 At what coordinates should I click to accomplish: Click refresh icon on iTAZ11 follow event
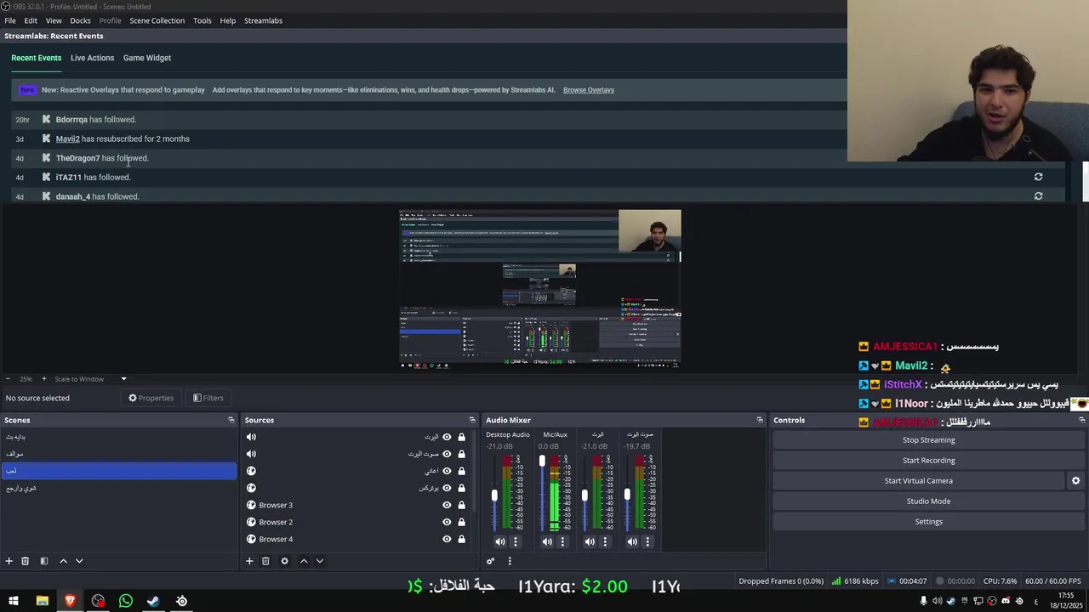coord(1038,177)
